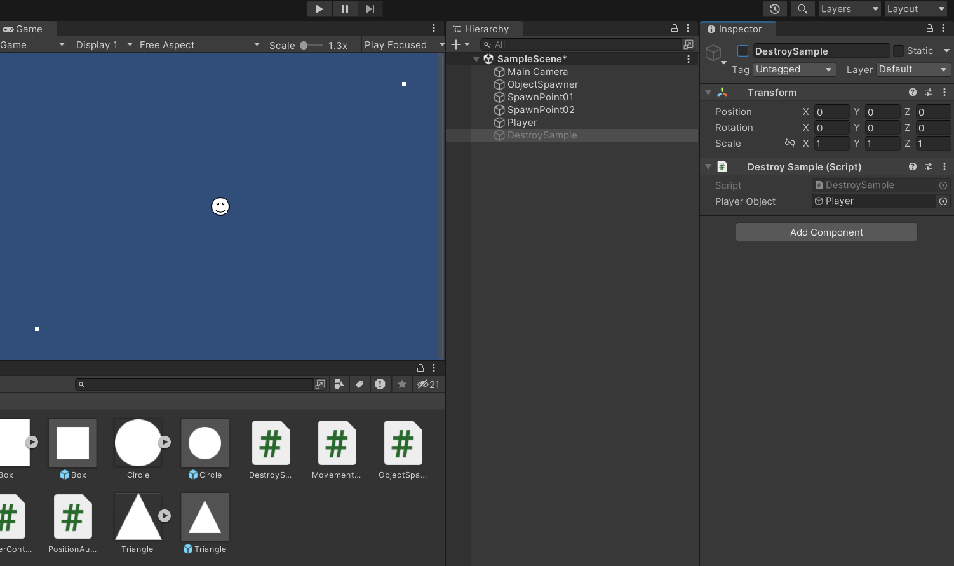The height and width of the screenshot is (566, 954).
Task: Open the search-by-type filter in Project panel
Action: coord(339,384)
